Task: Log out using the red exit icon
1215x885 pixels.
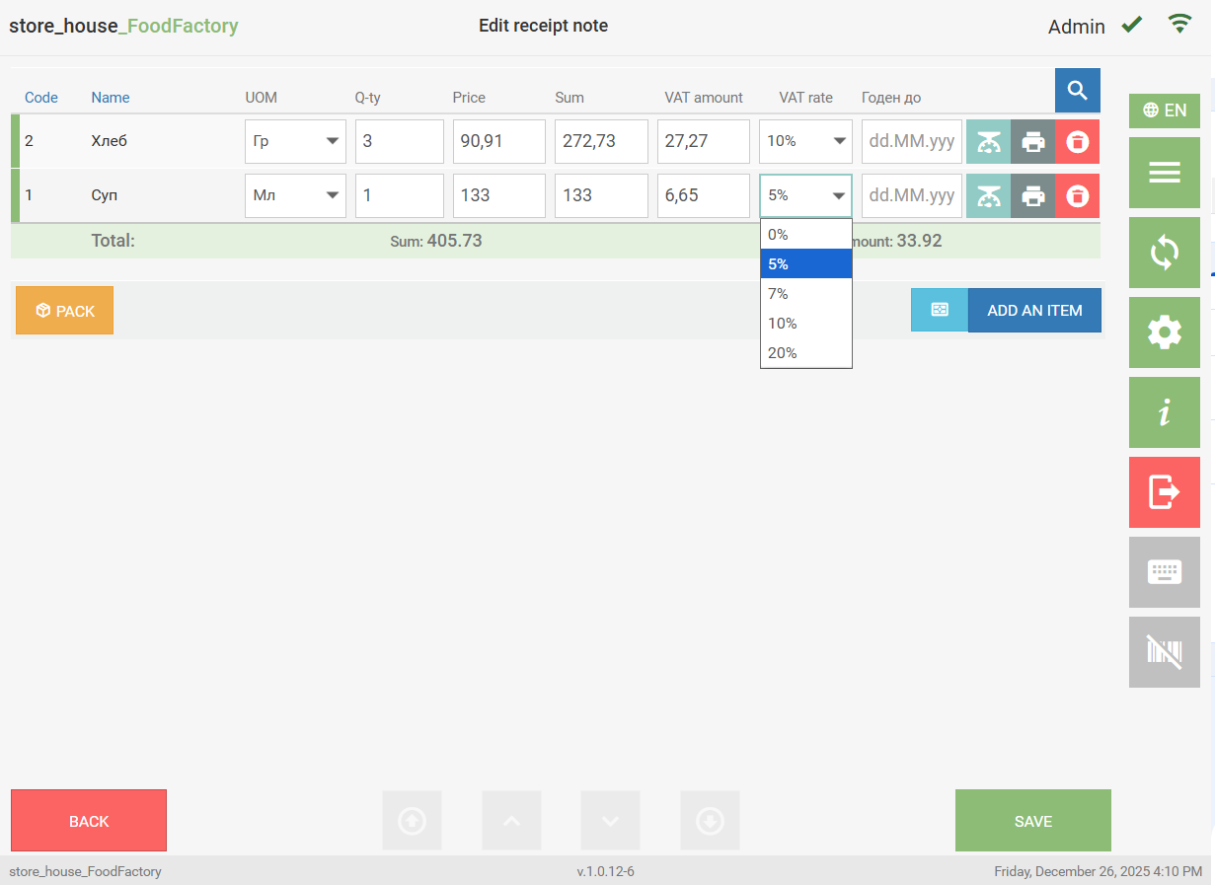Action: pos(1164,491)
